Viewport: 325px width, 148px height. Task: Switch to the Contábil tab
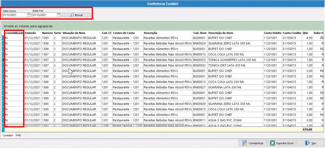pyautogui.click(x=8, y=135)
